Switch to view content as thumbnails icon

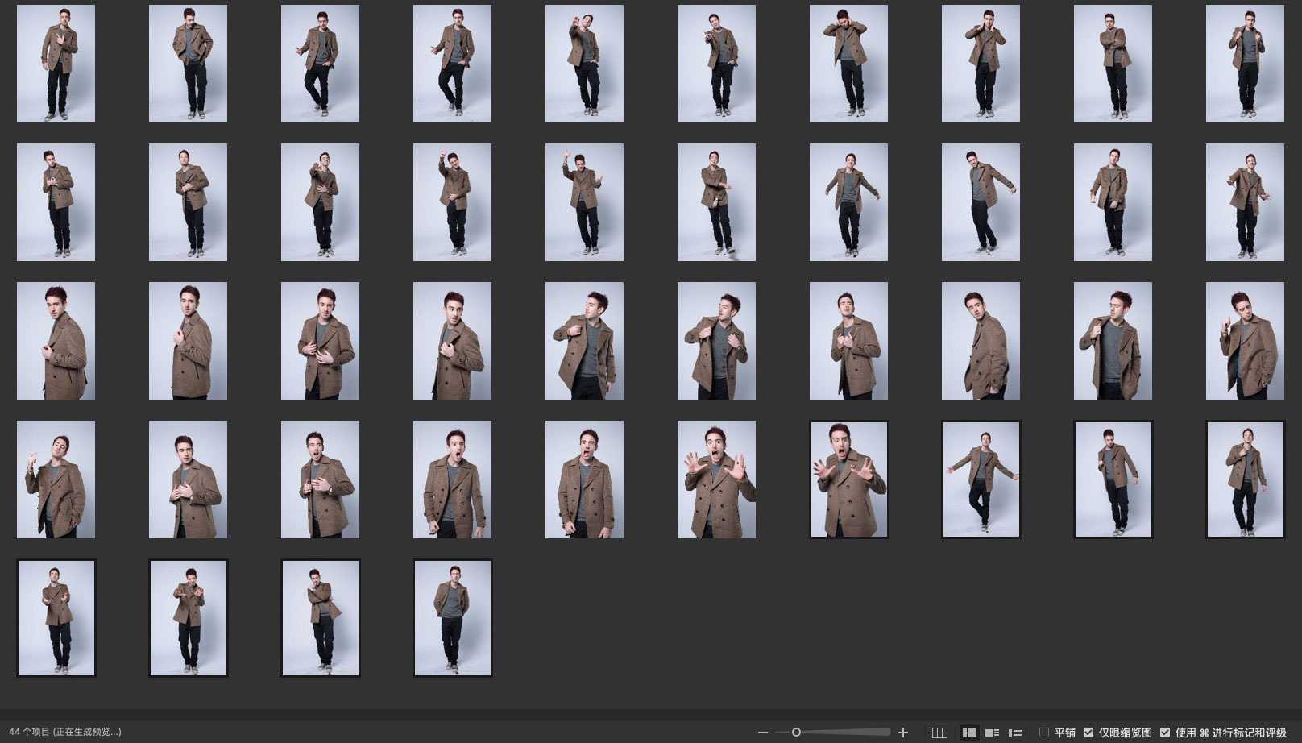point(969,733)
